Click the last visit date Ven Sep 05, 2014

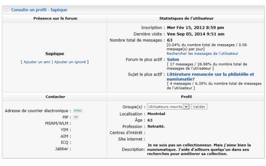(x=196, y=34)
